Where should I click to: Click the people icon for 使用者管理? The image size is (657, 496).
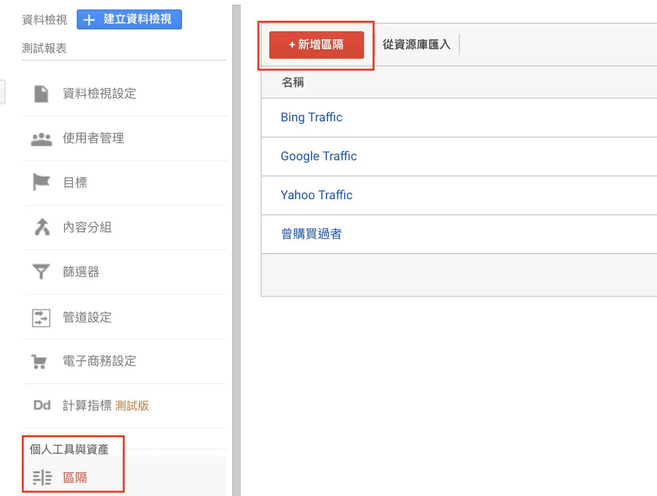[x=41, y=138]
